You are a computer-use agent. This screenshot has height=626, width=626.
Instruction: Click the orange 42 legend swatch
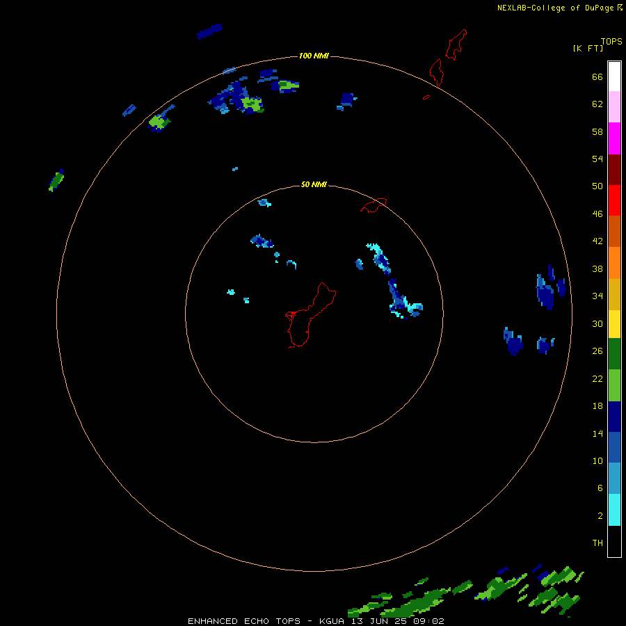(x=614, y=263)
